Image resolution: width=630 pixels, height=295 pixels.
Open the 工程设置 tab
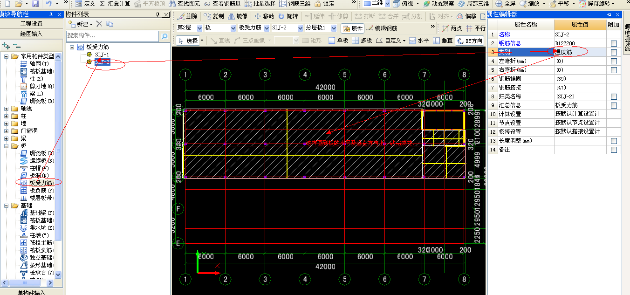[31, 24]
